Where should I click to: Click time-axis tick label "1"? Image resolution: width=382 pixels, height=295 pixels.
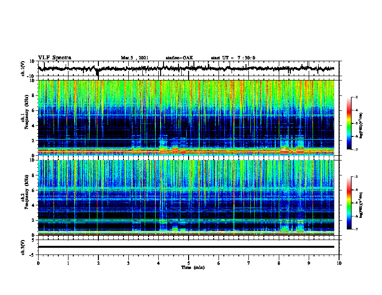(x=68, y=263)
